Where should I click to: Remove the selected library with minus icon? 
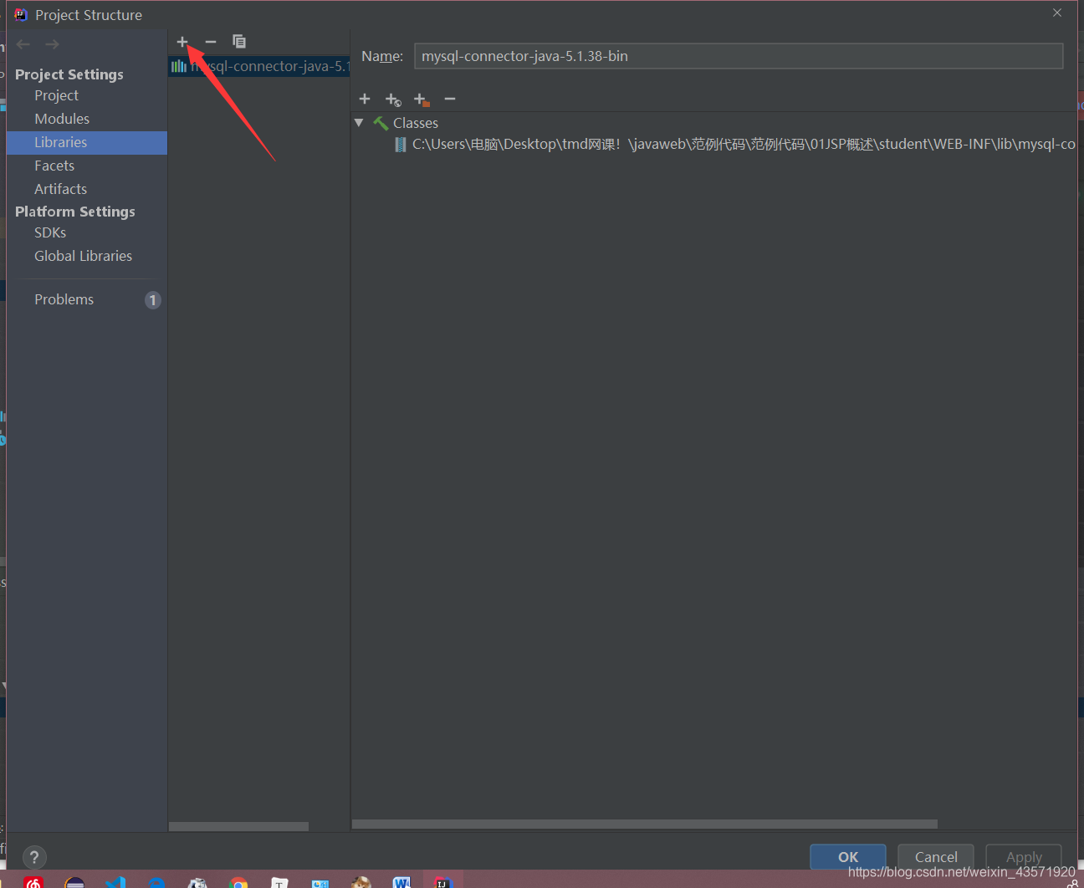(x=211, y=42)
